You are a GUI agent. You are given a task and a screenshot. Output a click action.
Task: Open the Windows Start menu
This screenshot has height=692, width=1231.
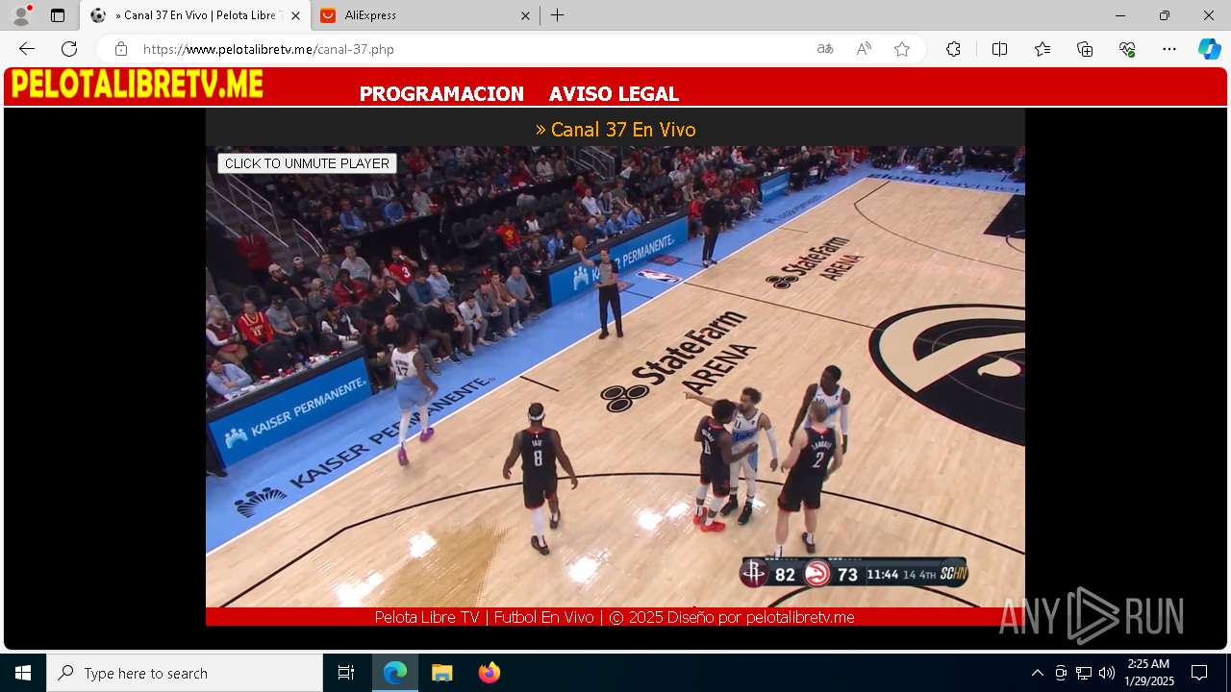click(23, 673)
